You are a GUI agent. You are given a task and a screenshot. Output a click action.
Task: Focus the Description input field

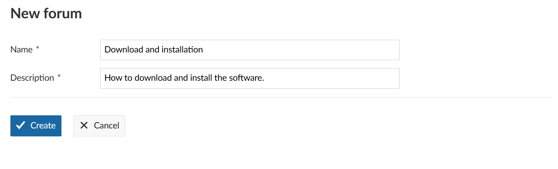pyautogui.click(x=249, y=78)
